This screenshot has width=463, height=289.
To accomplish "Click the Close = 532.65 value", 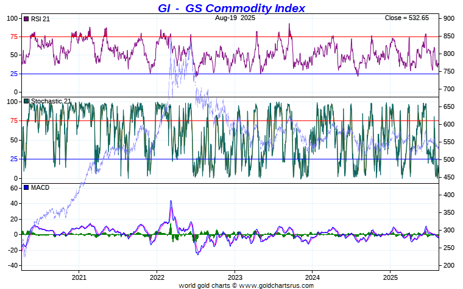I will 406,18.
